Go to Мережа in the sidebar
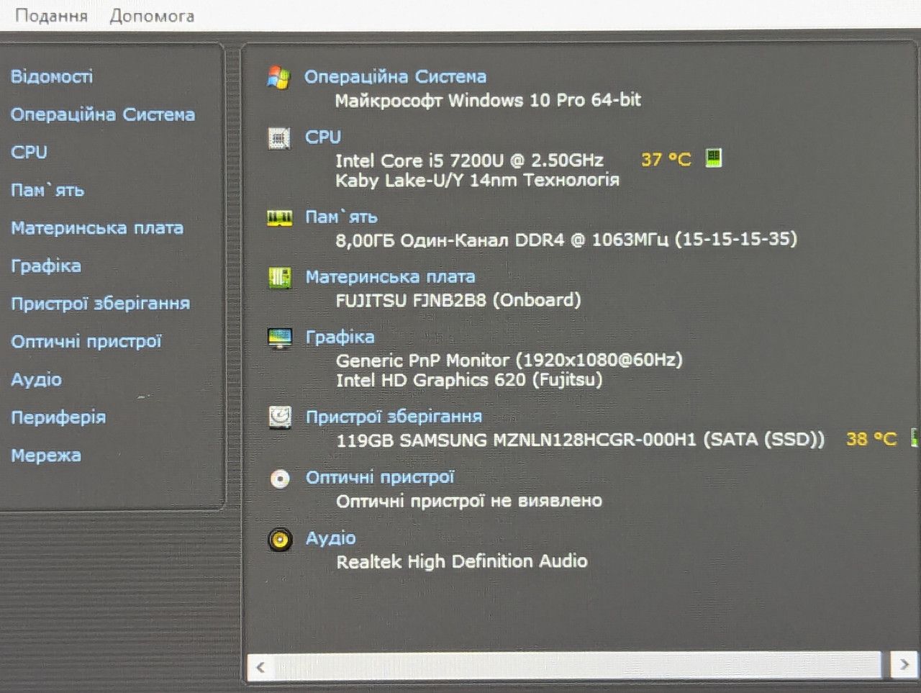 coord(46,455)
